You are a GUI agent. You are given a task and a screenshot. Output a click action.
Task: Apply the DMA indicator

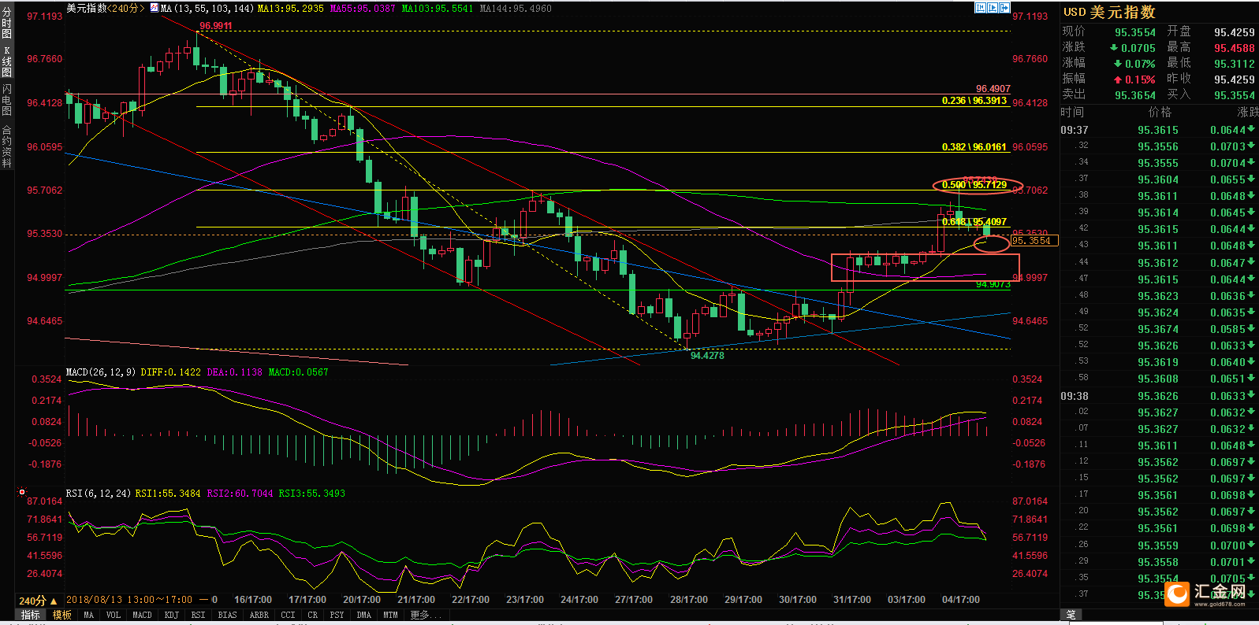363,615
